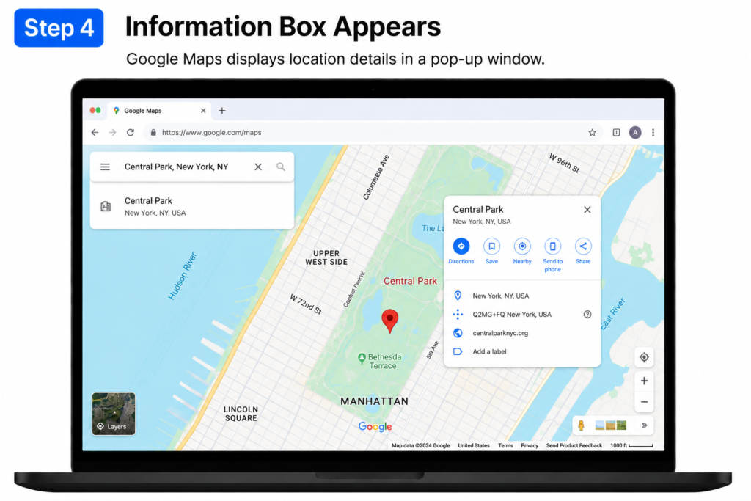The width and height of the screenshot is (751, 501).
Task: Copy plus code Q2MG+FQ New York, USA
Action: [x=512, y=315]
